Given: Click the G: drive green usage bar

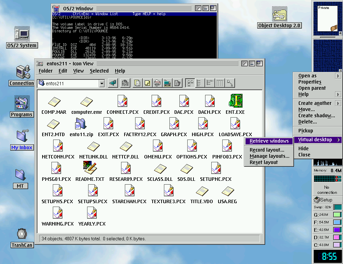Looking at the screenshot, I should click(337, 214).
